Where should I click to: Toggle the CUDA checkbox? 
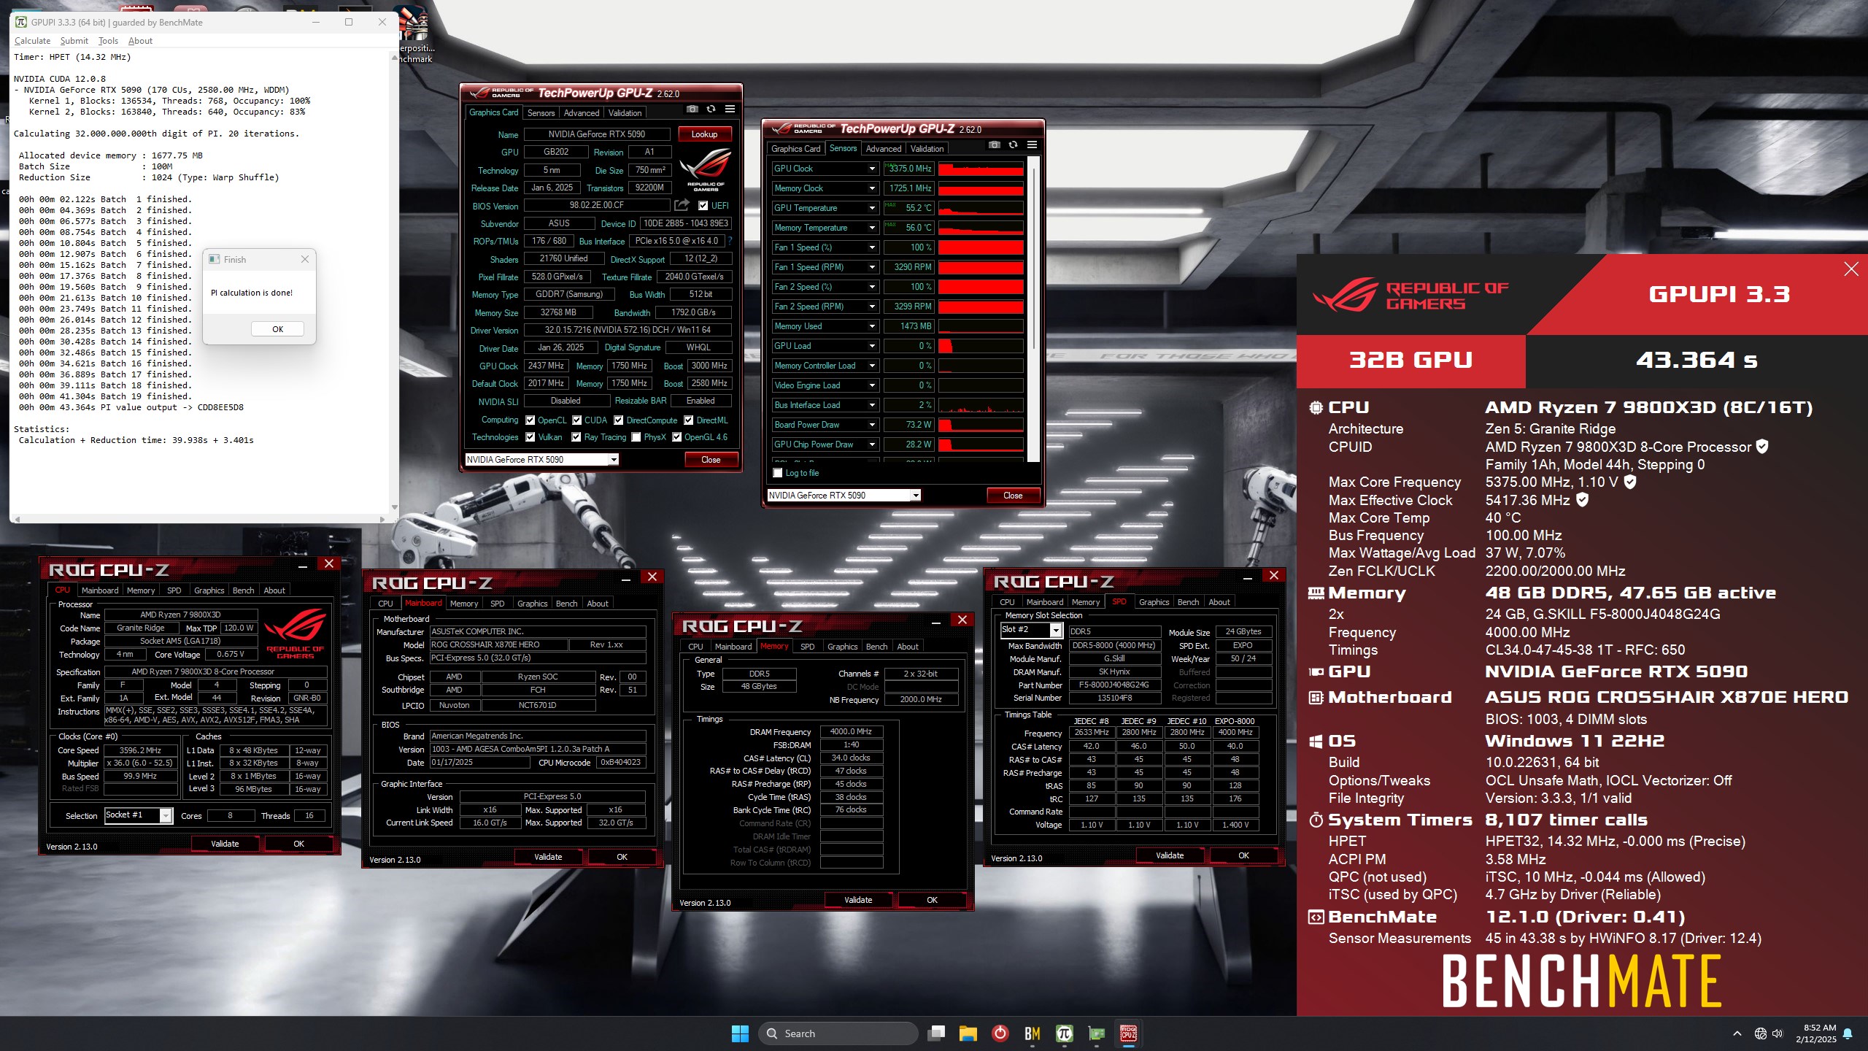point(577,420)
